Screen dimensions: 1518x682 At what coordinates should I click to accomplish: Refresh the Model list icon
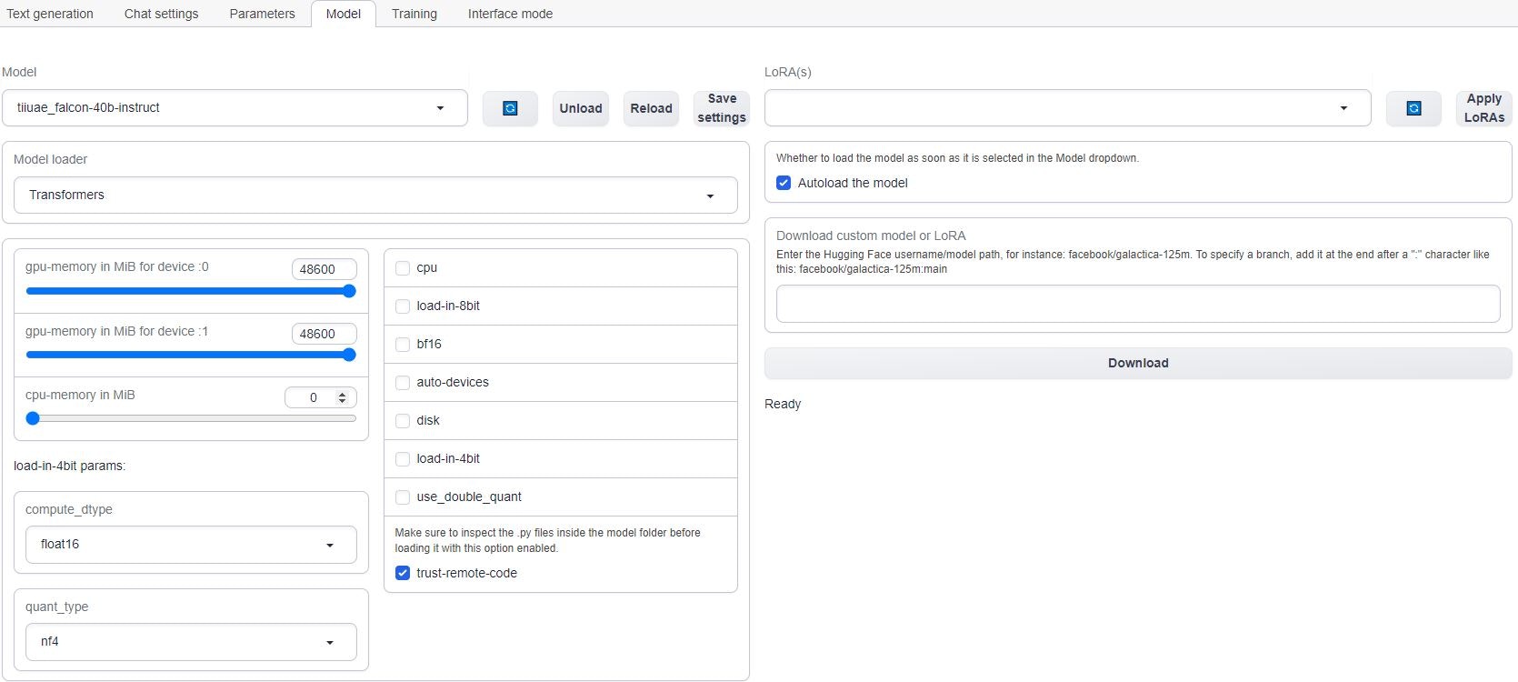pyautogui.click(x=510, y=108)
